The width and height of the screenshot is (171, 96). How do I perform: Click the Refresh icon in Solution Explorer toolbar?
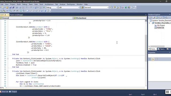coord(157,18)
